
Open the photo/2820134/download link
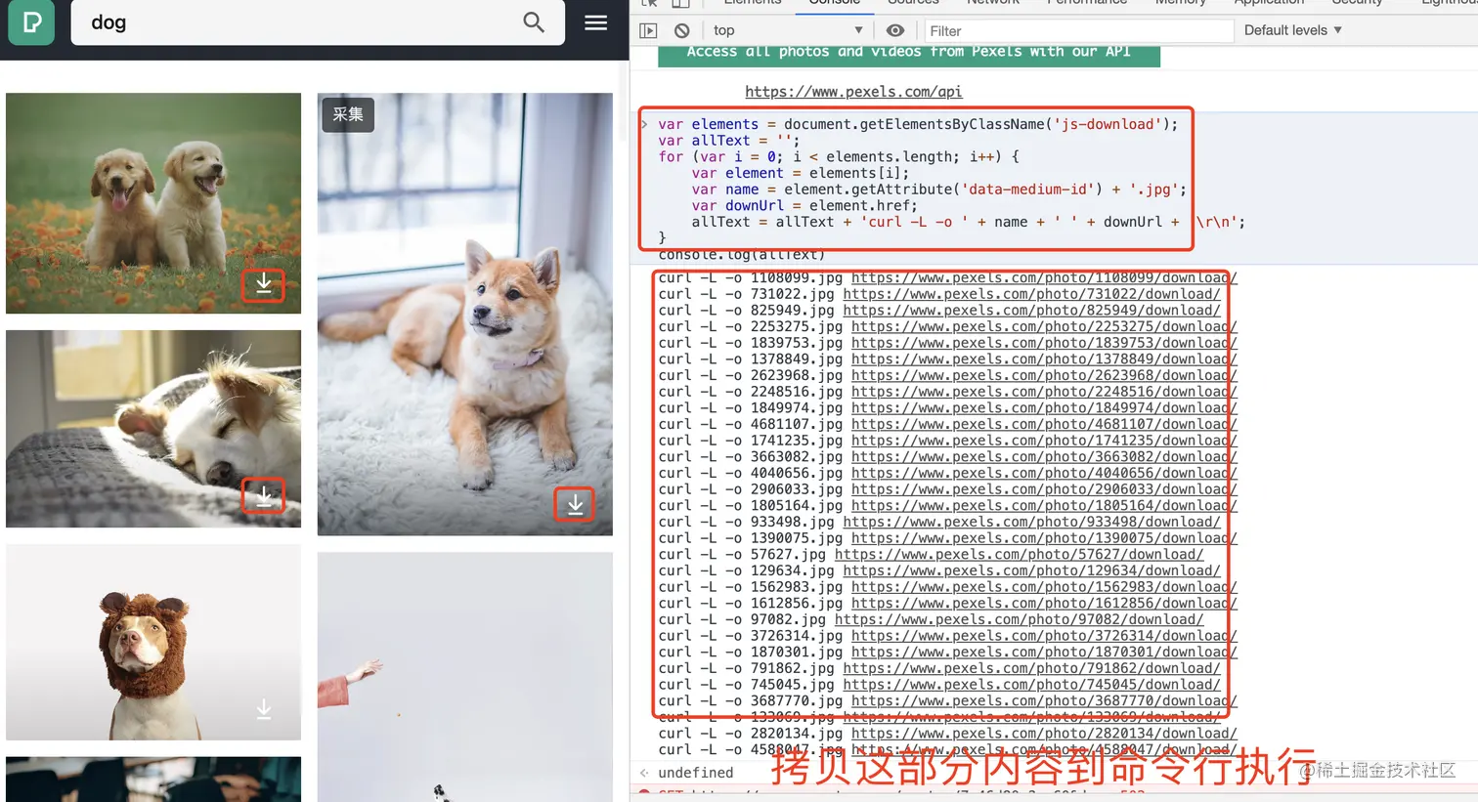pos(1044,733)
